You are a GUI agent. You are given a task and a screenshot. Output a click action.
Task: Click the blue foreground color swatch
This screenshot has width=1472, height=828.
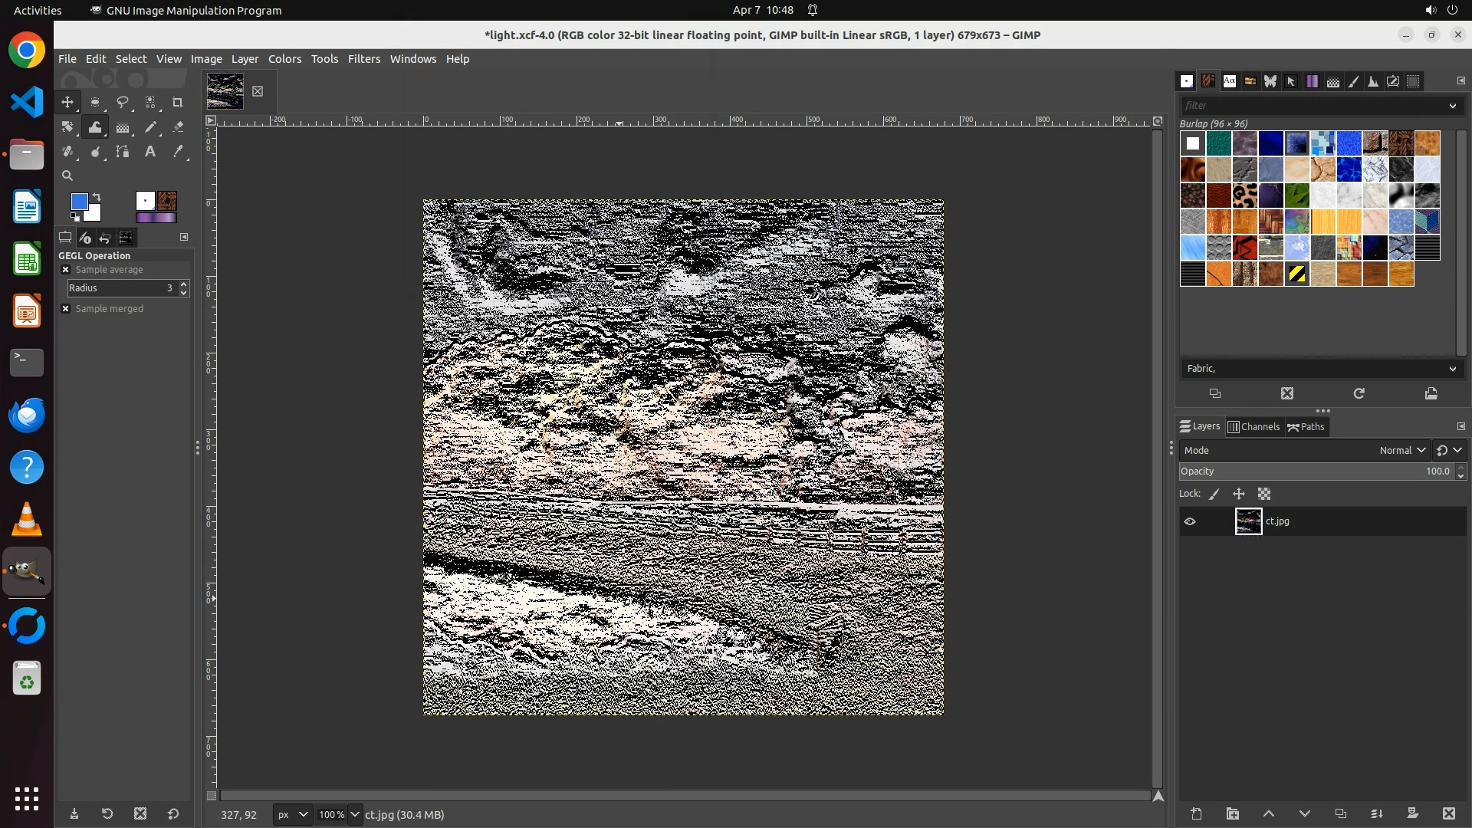[x=79, y=202]
